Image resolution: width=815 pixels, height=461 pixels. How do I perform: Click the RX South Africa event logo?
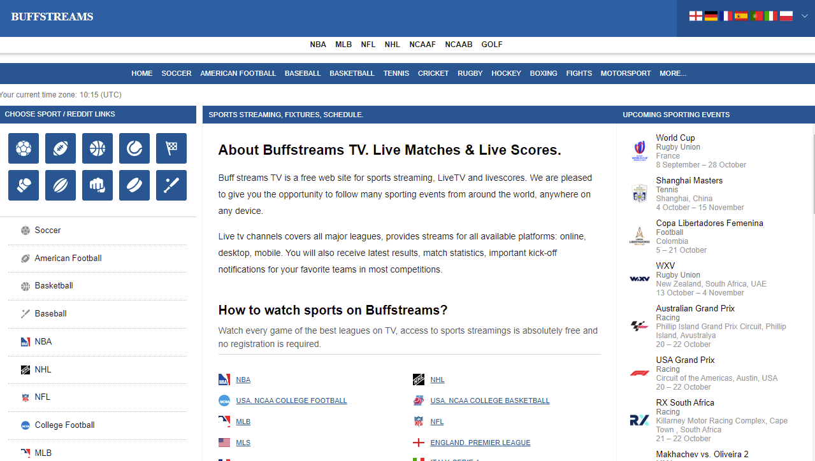pos(639,420)
